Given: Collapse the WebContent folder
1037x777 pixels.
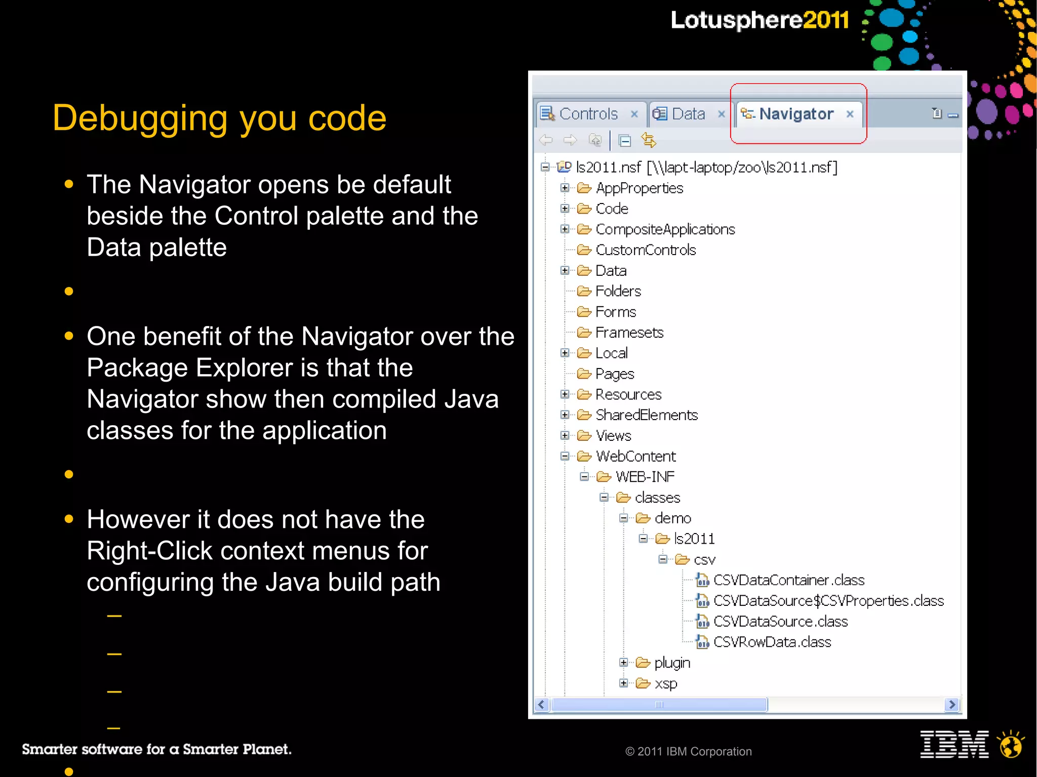Looking at the screenshot, I should tap(565, 456).
